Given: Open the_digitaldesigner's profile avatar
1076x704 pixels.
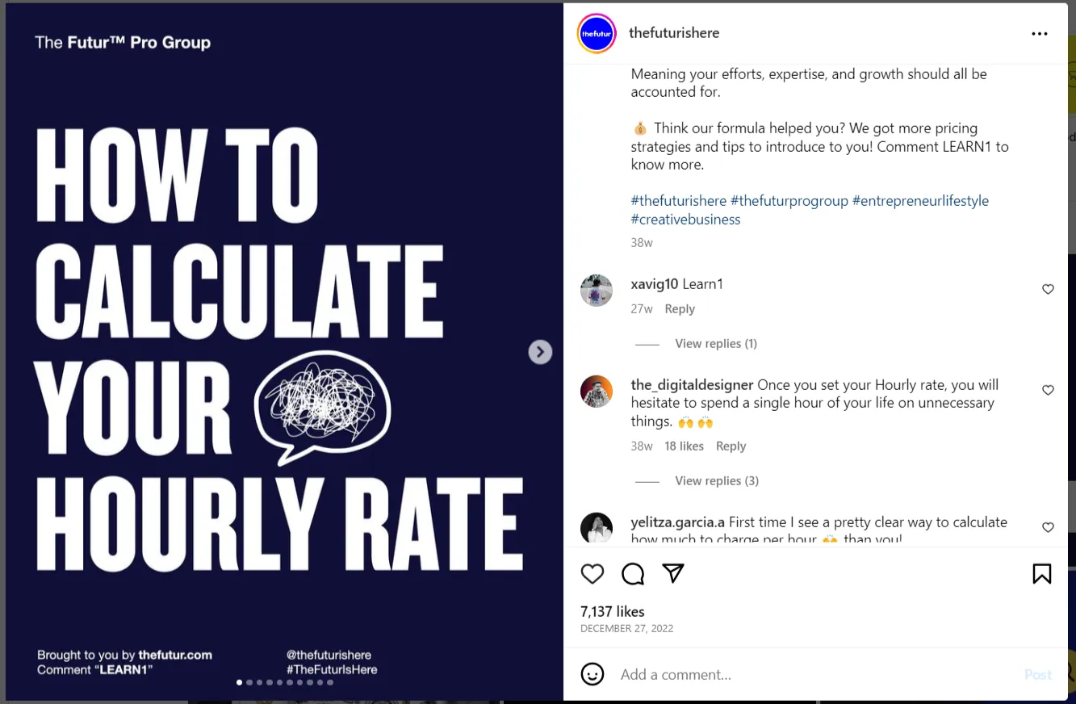Looking at the screenshot, I should click(x=597, y=392).
